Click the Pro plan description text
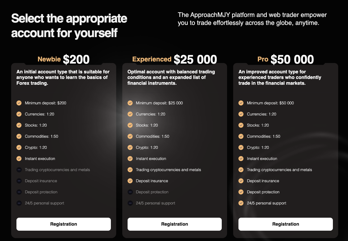 (x=280, y=77)
